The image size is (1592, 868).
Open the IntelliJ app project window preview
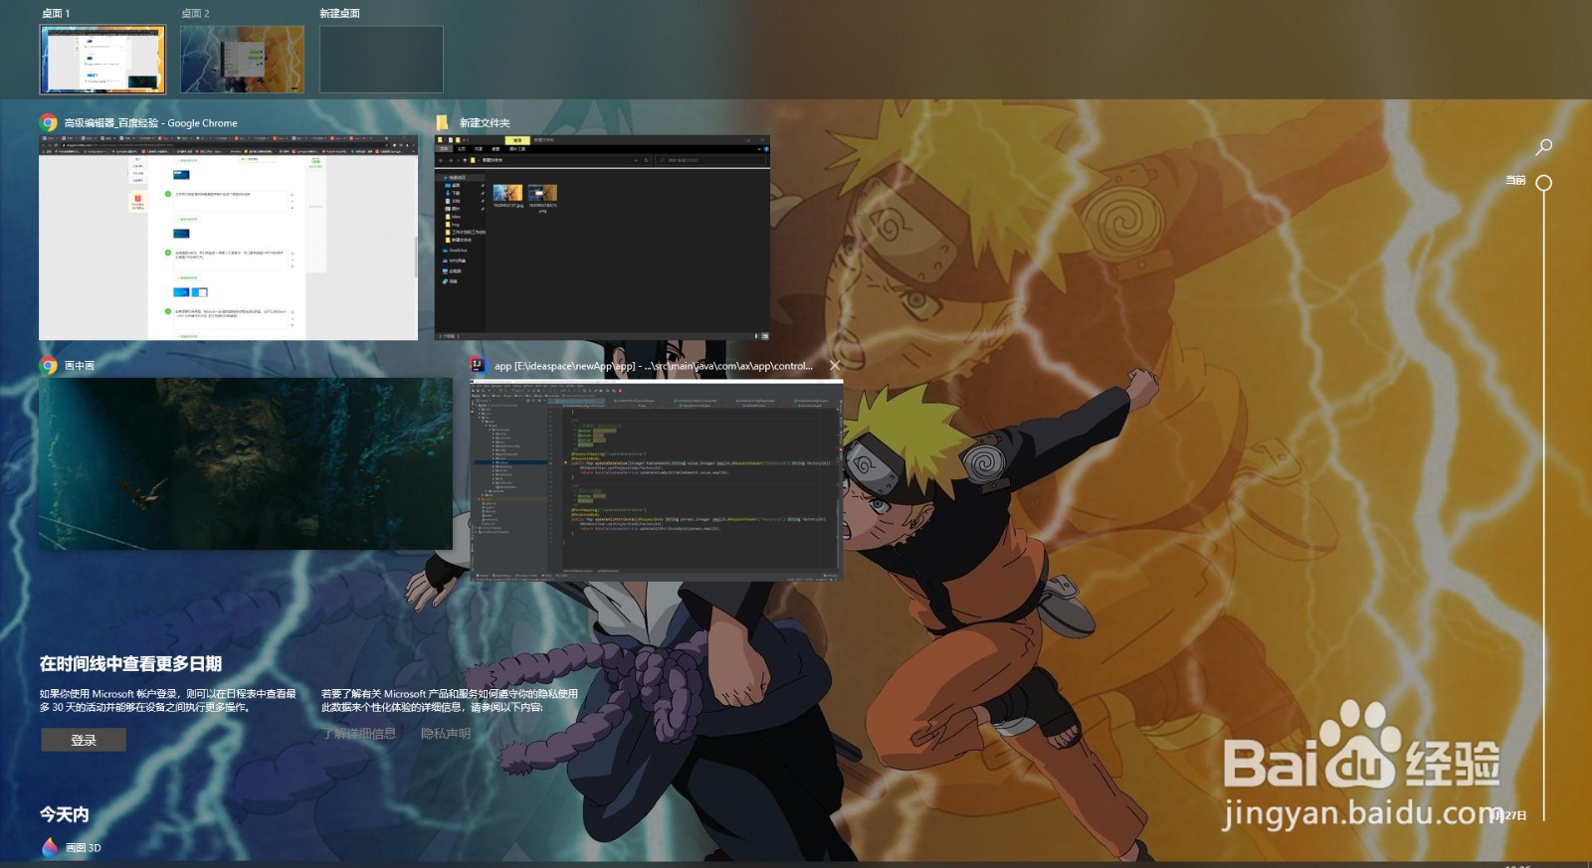pos(656,481)
